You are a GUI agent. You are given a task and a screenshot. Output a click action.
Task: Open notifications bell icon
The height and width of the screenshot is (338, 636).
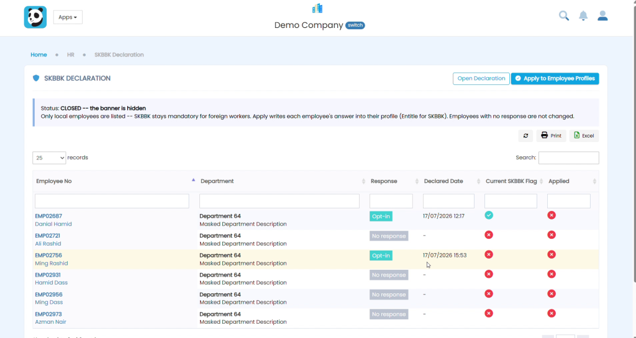click(583, 16)
